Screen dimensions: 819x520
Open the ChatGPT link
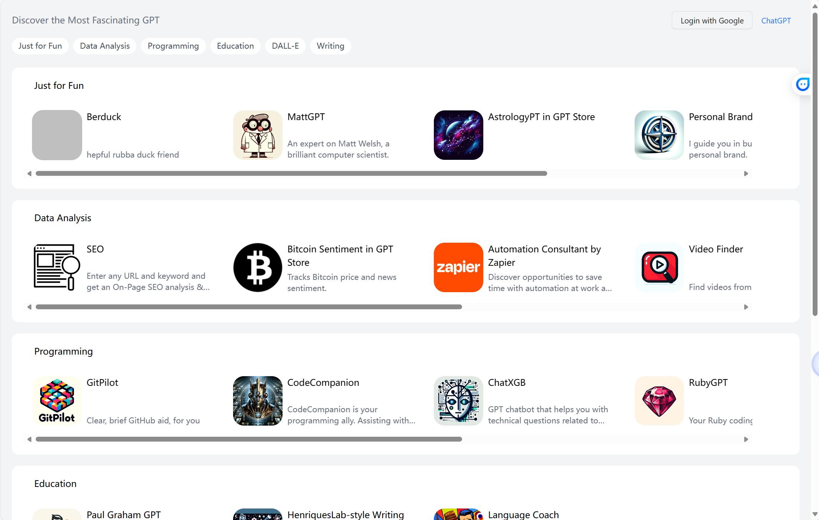pos(776,20)
